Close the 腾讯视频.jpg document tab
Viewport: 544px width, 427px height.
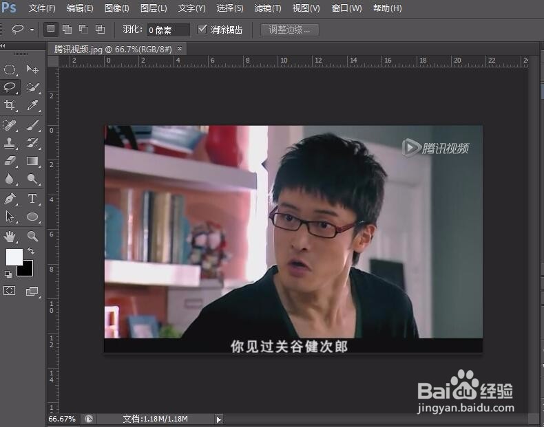coord(180,49)
